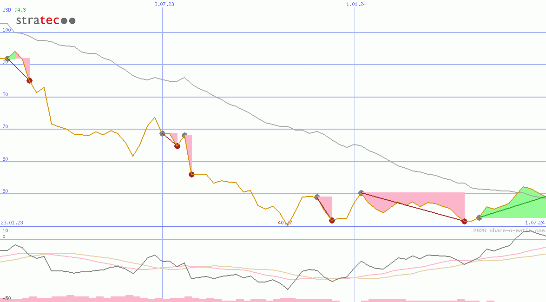The width and height of the screenshot is (546, 302).
Task: Click the 1.01.24 date label
Action: 356,4
